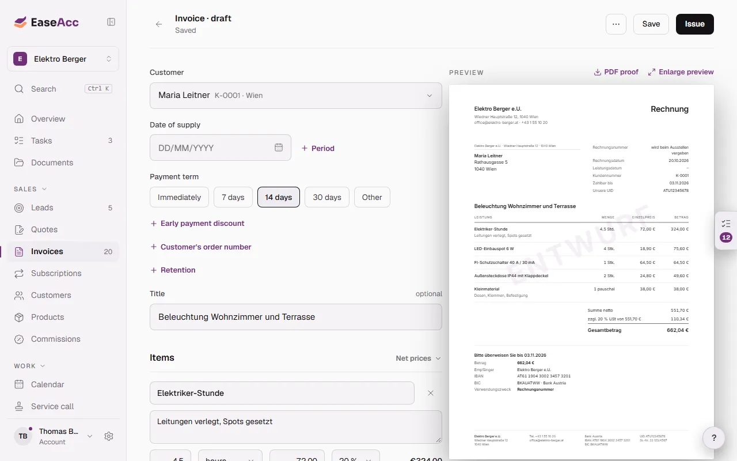The width and height of the screenshot is (737, 461).
Task: Open Commissions page
Action: click(x=63, y=339)
